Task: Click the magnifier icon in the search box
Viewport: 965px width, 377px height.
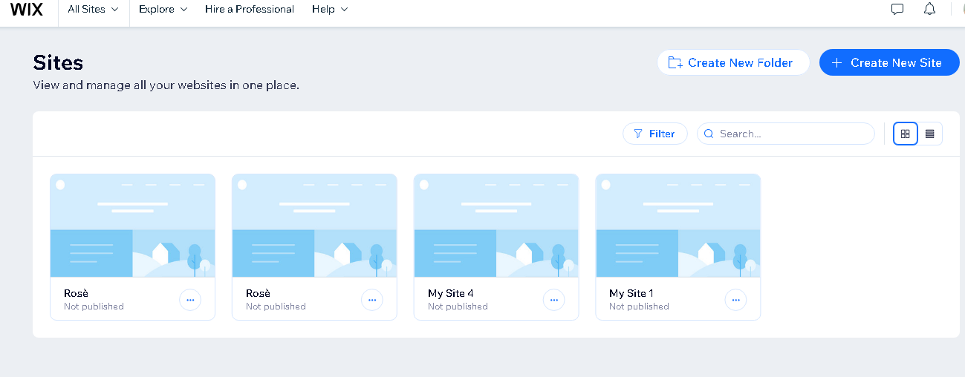Action: (709, 134)
